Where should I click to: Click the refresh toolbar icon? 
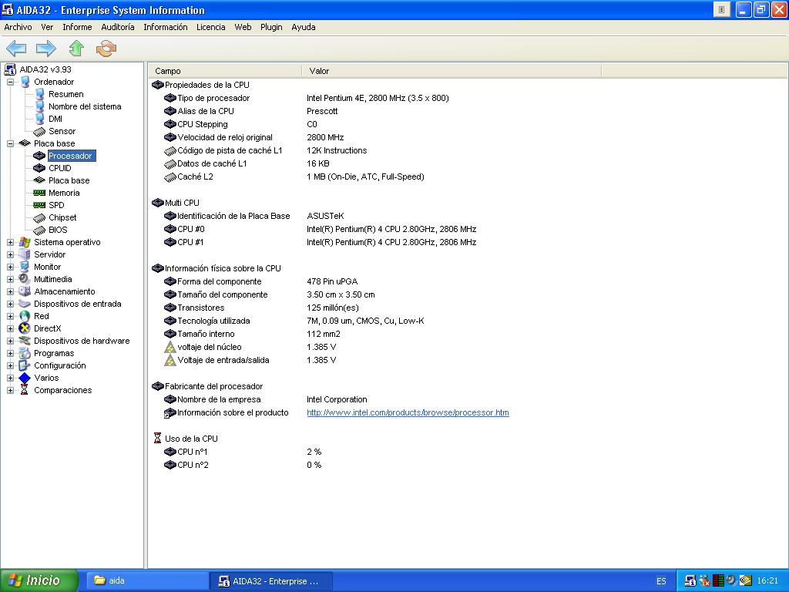click(x=106, y=49)
